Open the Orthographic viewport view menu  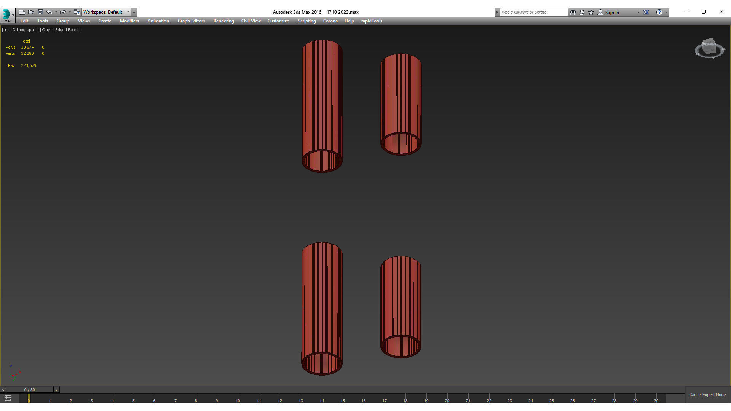(24, 30)
